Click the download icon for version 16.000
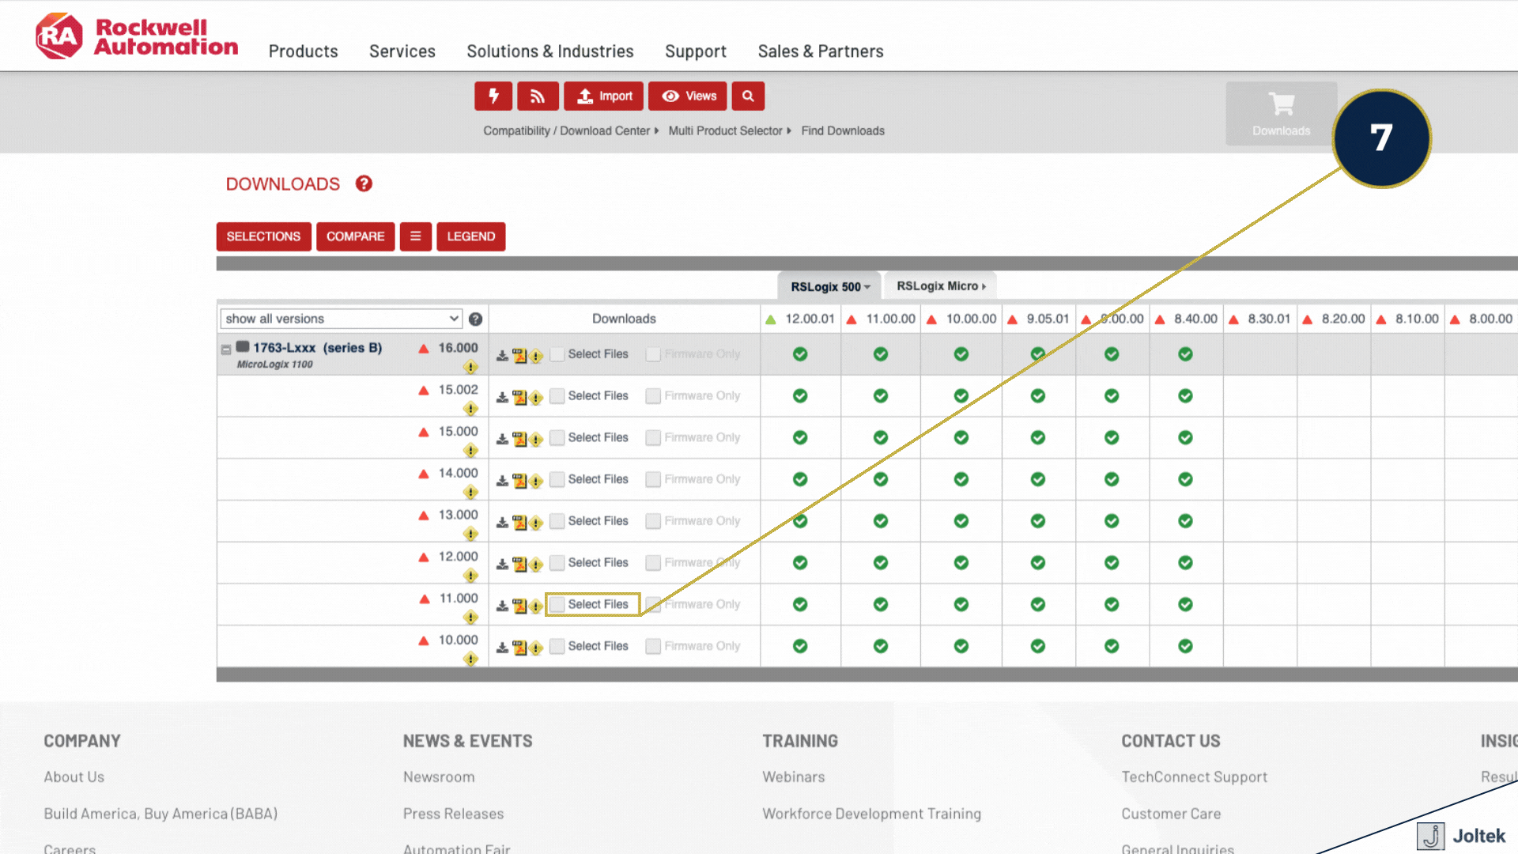 coord(502,356)
